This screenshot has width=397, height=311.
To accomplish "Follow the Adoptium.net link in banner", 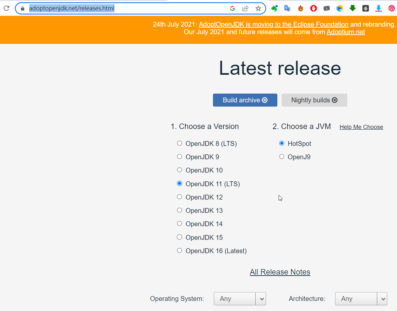I will (x=346, y=32).
